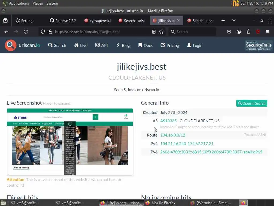Open the Pricing nav link
Screen dimensions: 274x206
[x=170, y=45]
